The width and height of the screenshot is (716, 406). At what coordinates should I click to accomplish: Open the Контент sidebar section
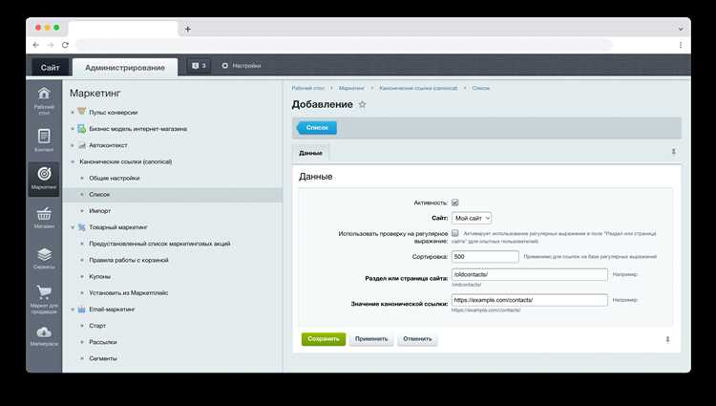44,139
